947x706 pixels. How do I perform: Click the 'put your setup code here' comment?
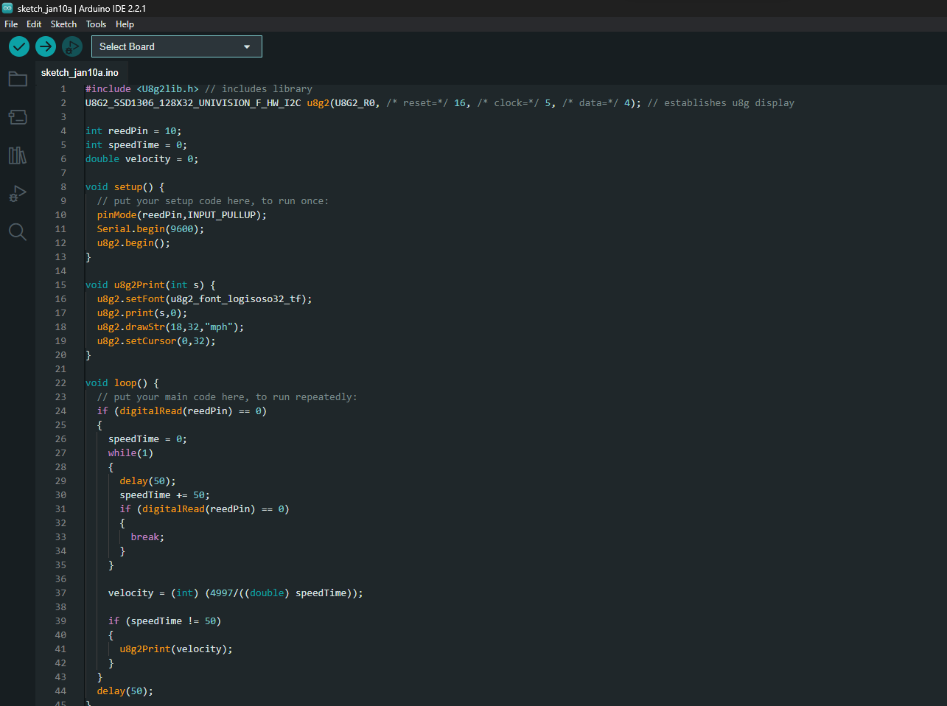click(213, 200)
